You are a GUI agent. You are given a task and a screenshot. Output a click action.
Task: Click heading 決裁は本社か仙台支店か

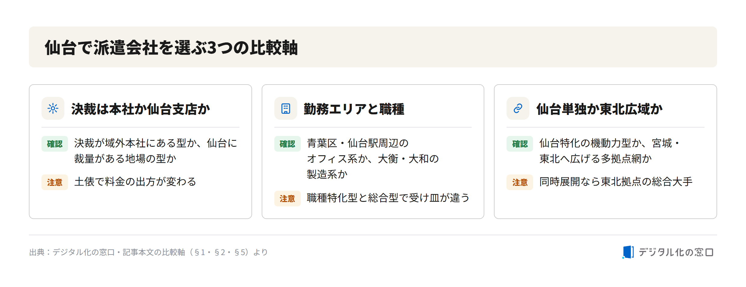tap(140, 109)
